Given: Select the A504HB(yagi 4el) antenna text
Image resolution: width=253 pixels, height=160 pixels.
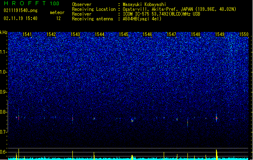Looking at the screenshot, I should pyautogui.click(x=142, y=19).
